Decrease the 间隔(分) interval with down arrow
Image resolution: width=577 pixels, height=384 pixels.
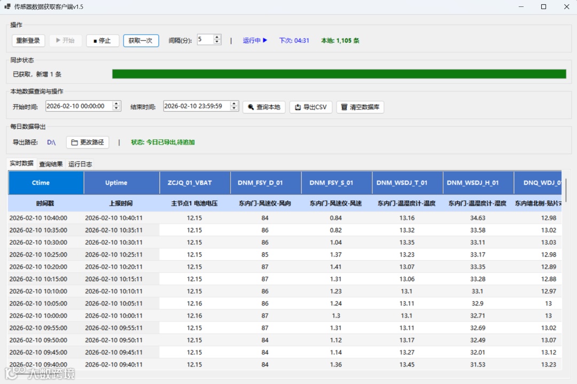pos(217,42)
